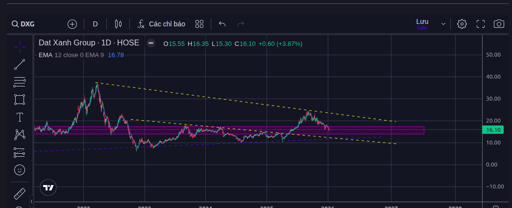
Task: Open the emoji icons tool
Action: pos(20,170)
